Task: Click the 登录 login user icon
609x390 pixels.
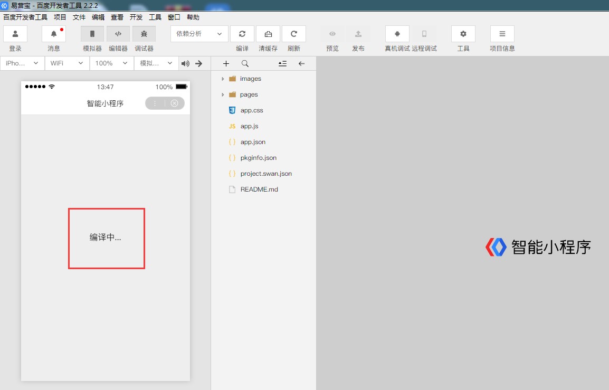Action: coord(15,34)
